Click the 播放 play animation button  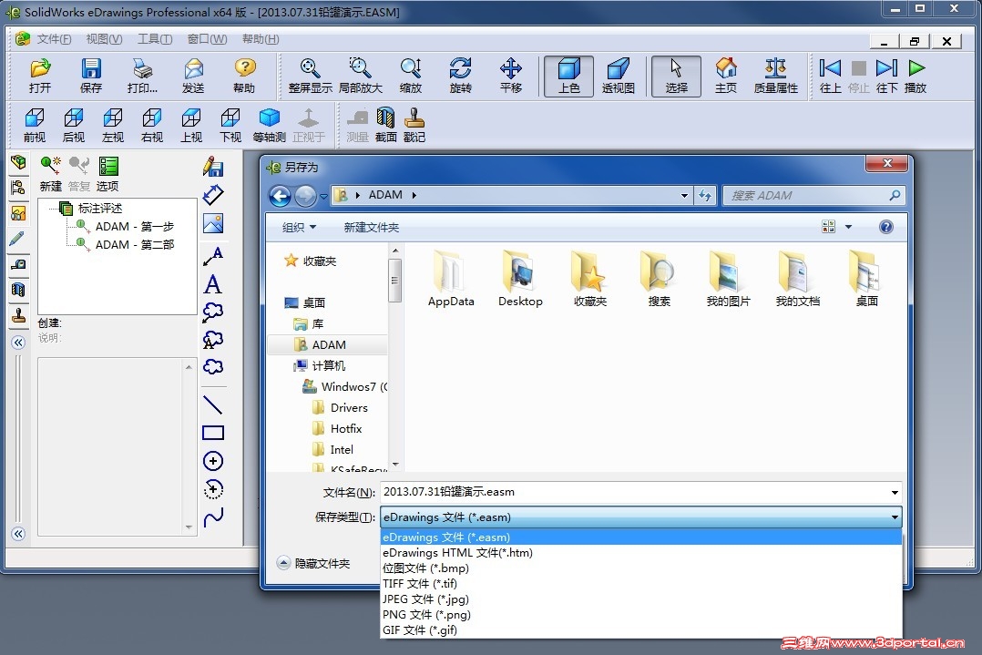916,75
